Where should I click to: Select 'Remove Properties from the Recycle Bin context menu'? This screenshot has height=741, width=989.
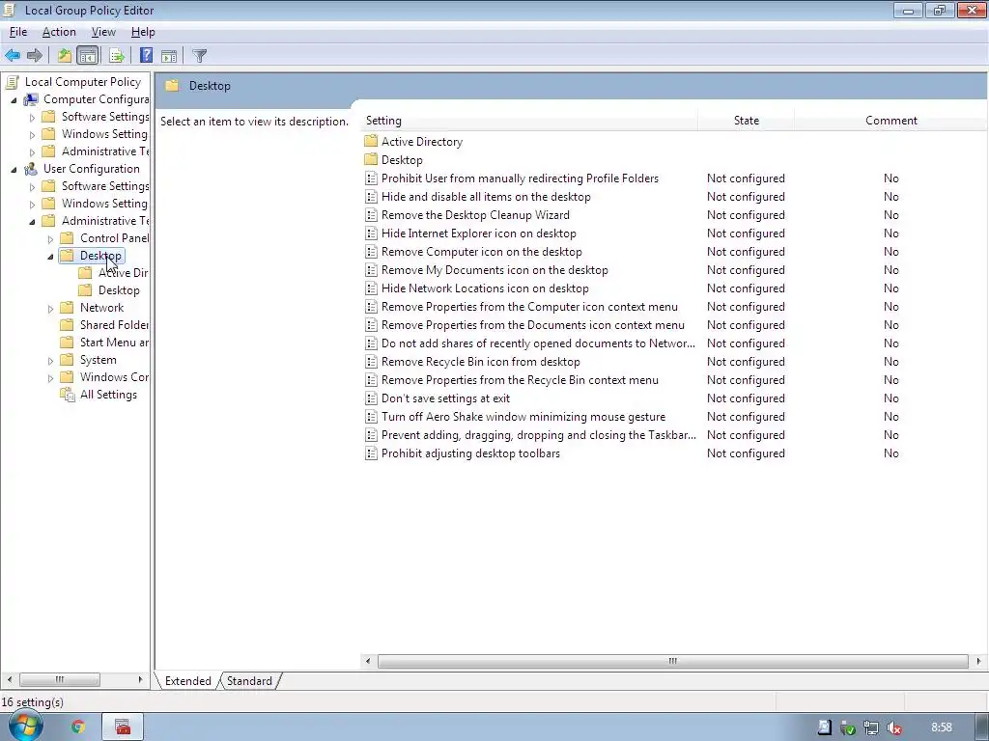520,380
